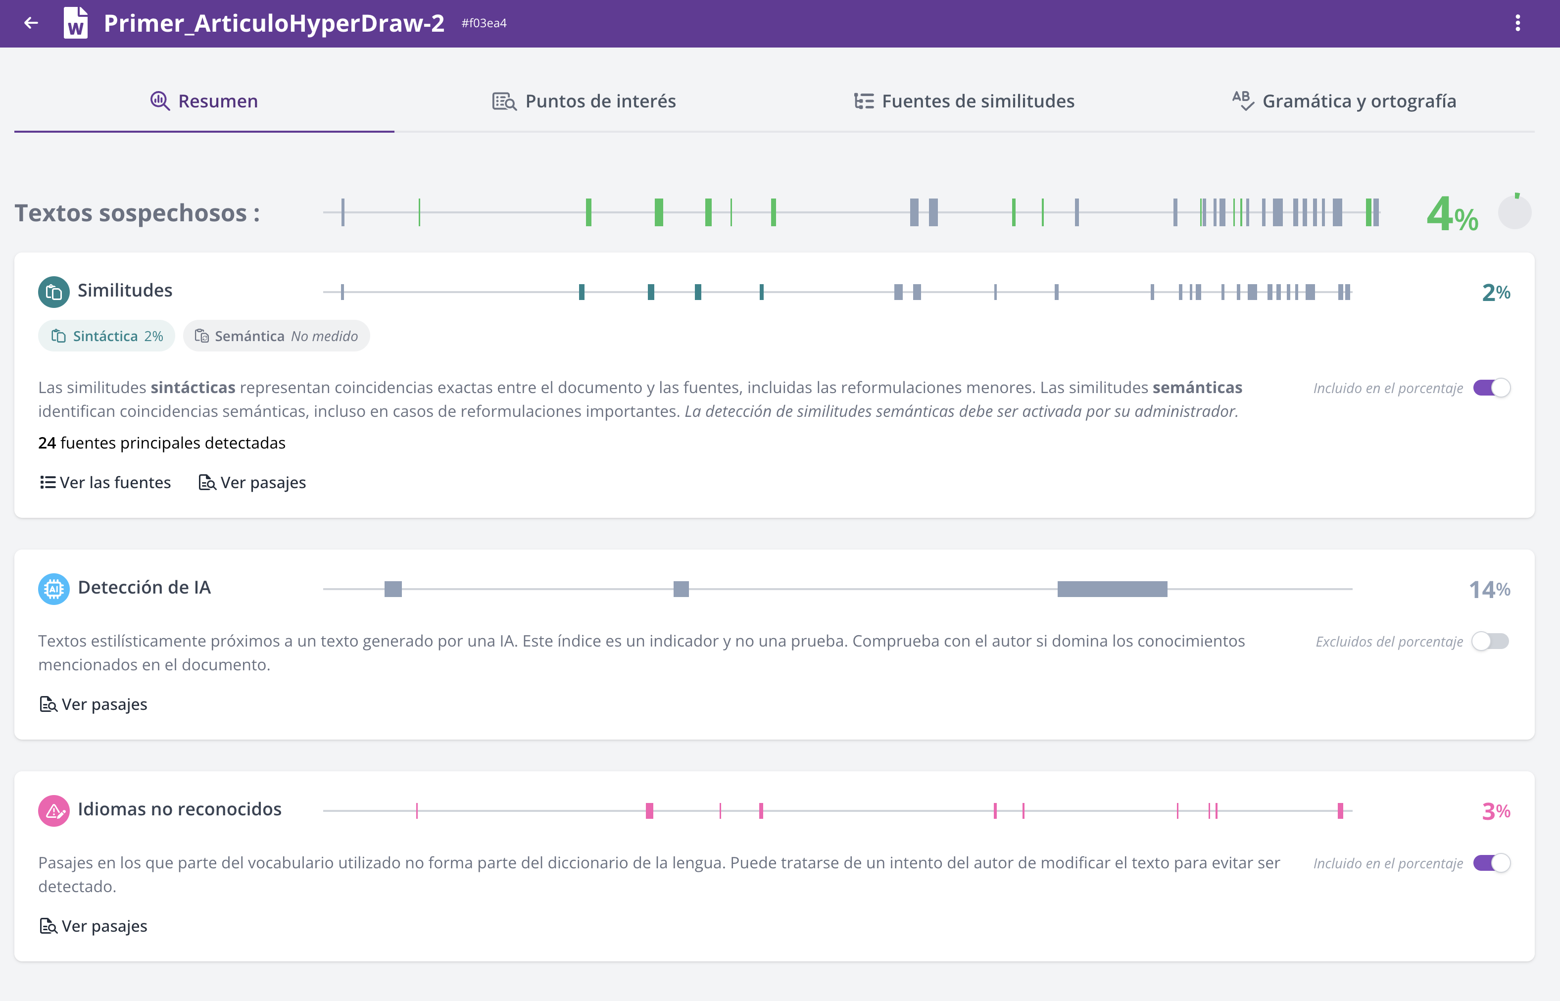The height and width of the screenshot is (1001, 1560).
Task: Click the Idiomas no reconocidos warning icon
Action: [53, 810]
